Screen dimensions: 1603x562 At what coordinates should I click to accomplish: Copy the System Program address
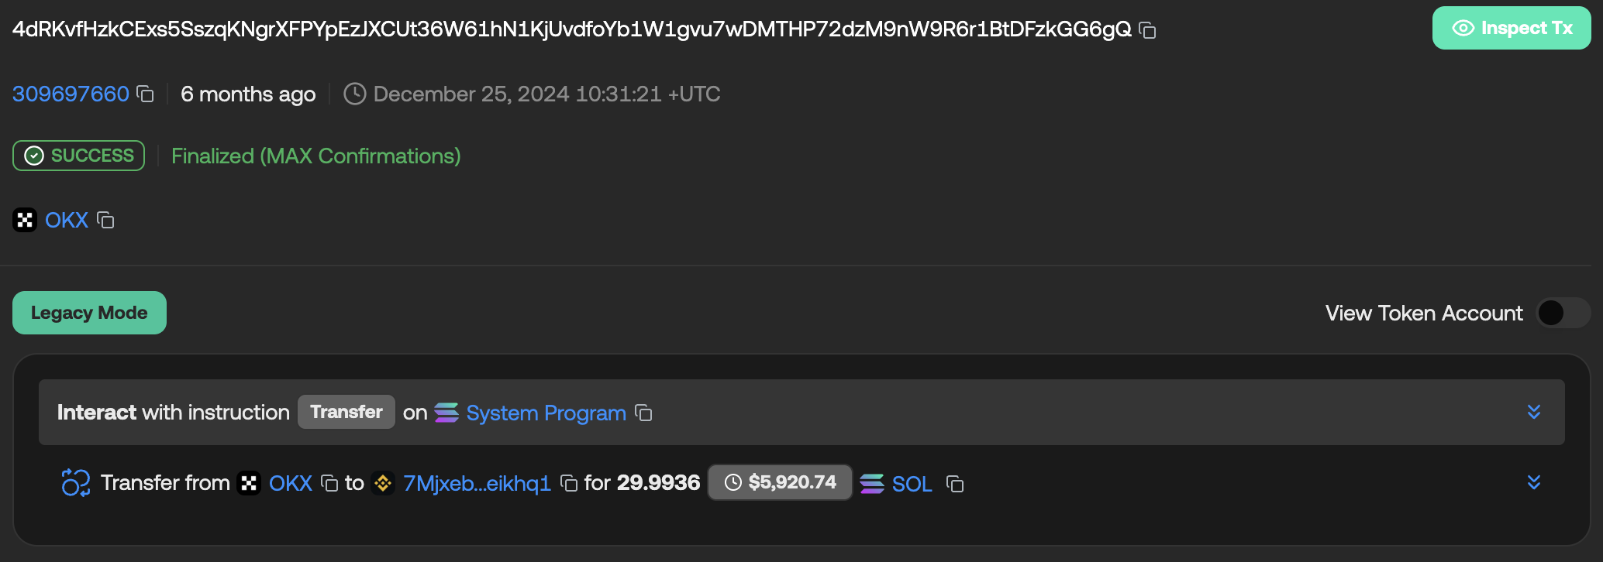tap(643, 413)
